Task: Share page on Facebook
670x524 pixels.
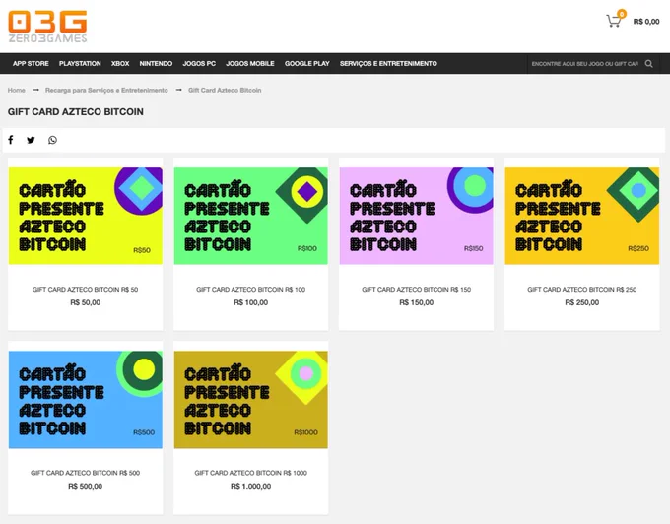Action: coord(11,140)
